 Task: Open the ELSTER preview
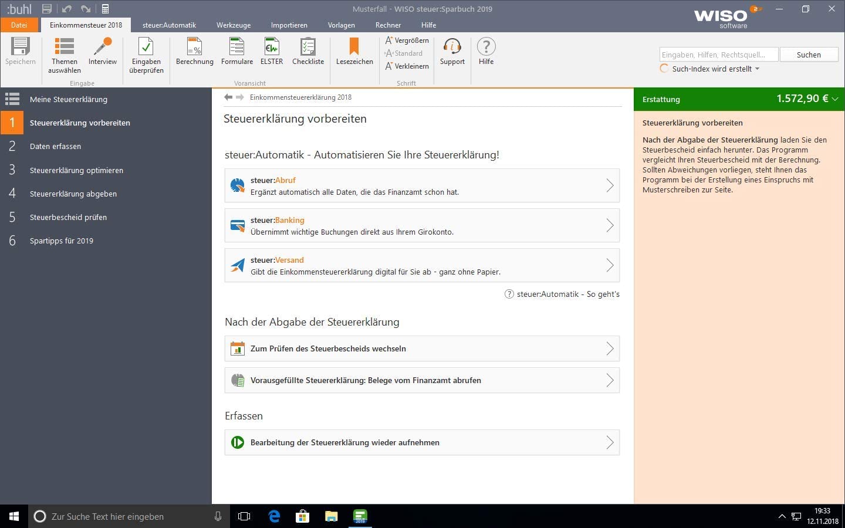272,52
